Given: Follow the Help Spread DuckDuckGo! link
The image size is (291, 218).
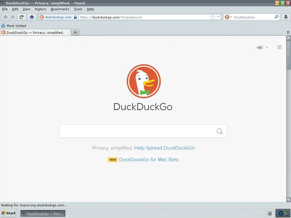Looking at the screenshot, I should pos(164,148).
